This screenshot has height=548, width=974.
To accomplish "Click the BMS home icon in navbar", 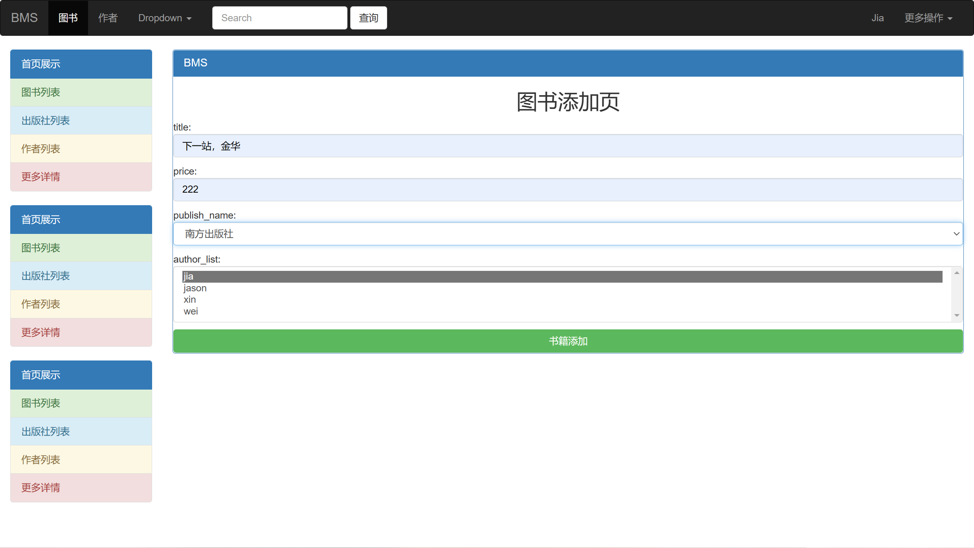I will point(24,18).
